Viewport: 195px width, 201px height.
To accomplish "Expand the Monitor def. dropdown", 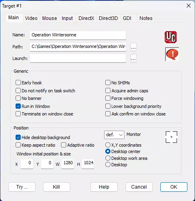I will tap(114, 135).
